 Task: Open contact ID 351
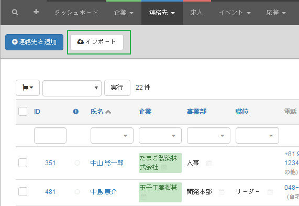[x=50, y=163]
